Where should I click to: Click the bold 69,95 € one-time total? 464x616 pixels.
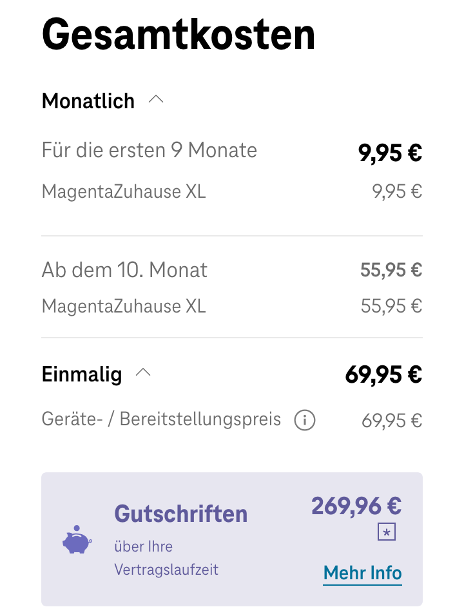(383, 374)
